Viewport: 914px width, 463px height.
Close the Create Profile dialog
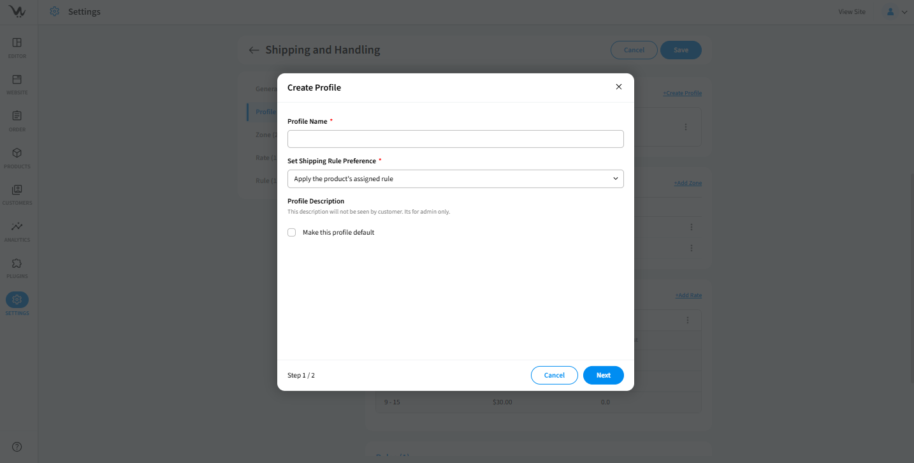618,87
